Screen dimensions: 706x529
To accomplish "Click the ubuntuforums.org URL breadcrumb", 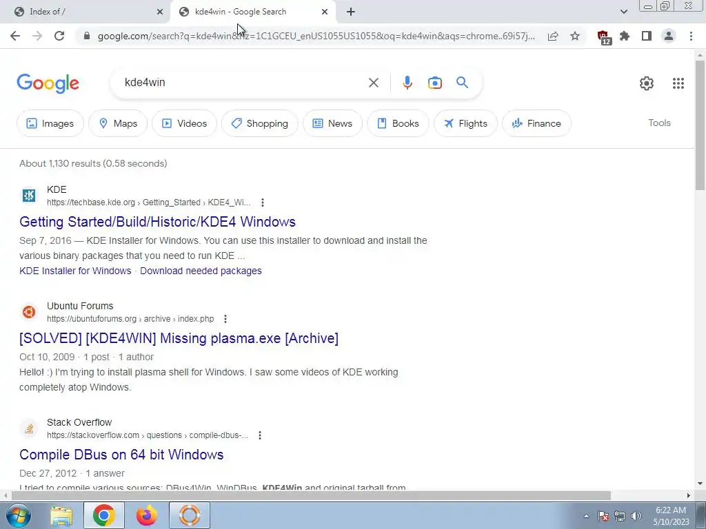I will pyautogui.click(x=130, y=319).
